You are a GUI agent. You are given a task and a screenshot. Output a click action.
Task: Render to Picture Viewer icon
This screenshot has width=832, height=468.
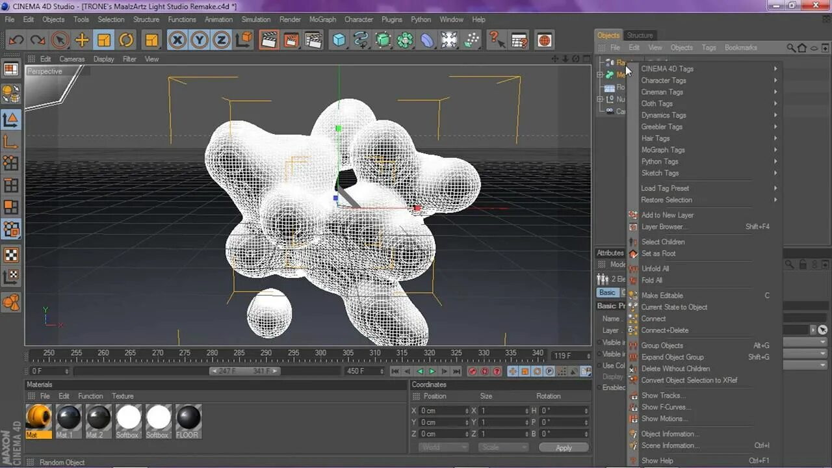click(291, 40)
